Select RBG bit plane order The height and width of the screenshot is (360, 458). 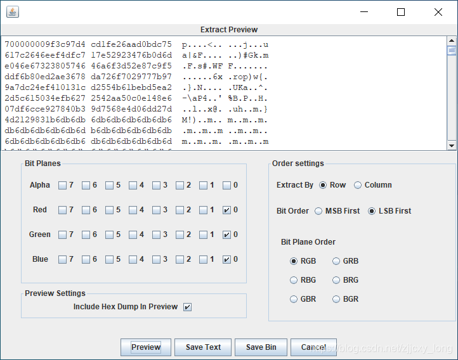294,280
